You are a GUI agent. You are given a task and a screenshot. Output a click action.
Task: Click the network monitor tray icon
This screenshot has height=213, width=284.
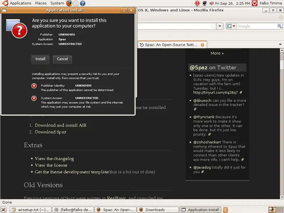[205, 3]
